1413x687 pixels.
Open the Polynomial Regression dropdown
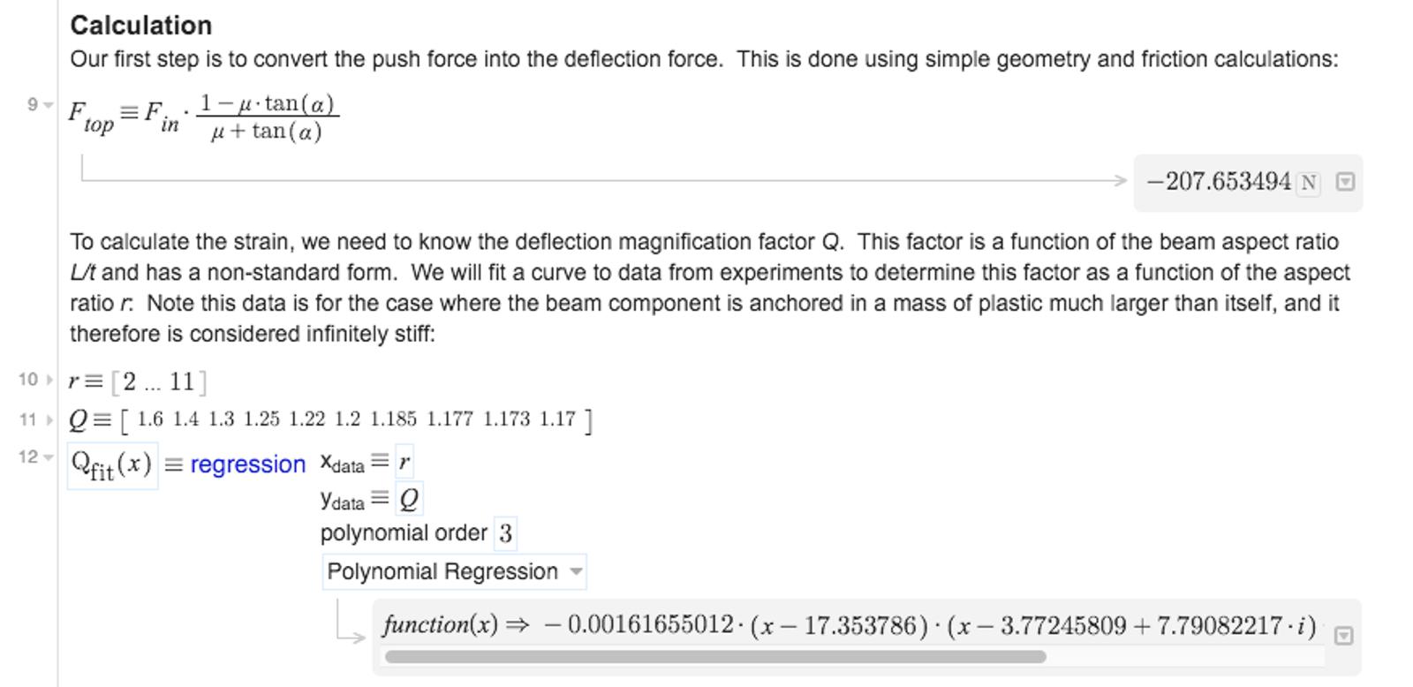pos(454,572)
